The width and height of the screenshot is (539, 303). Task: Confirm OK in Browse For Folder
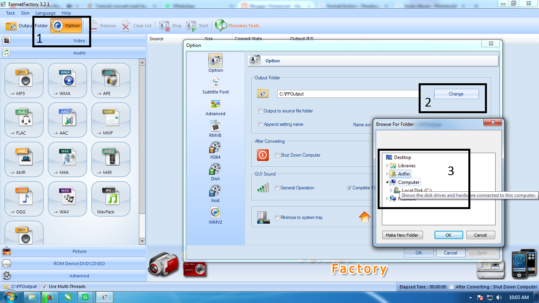click(449, 235)
